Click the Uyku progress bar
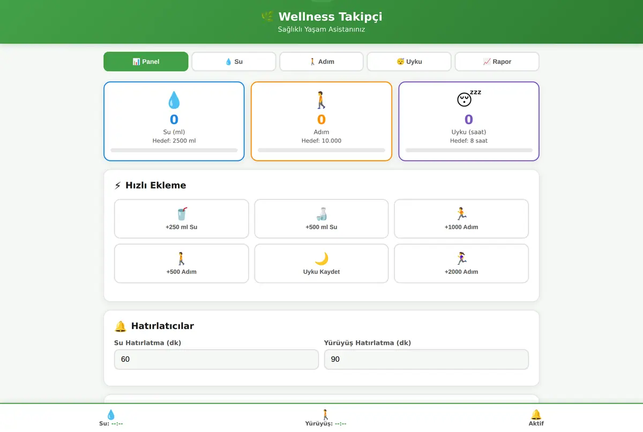 (x=469, y=150)
